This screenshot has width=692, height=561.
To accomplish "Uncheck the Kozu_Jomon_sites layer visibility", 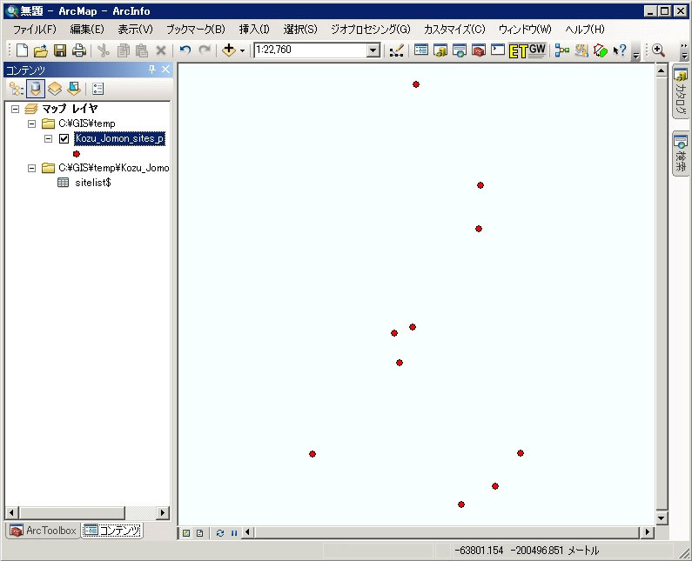I will tap(64, 139).
